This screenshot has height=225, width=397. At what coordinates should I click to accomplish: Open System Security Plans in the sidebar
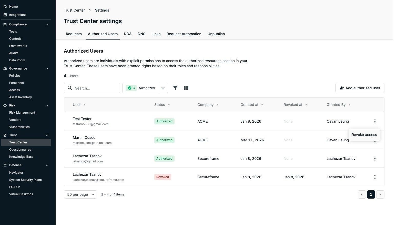25,180
